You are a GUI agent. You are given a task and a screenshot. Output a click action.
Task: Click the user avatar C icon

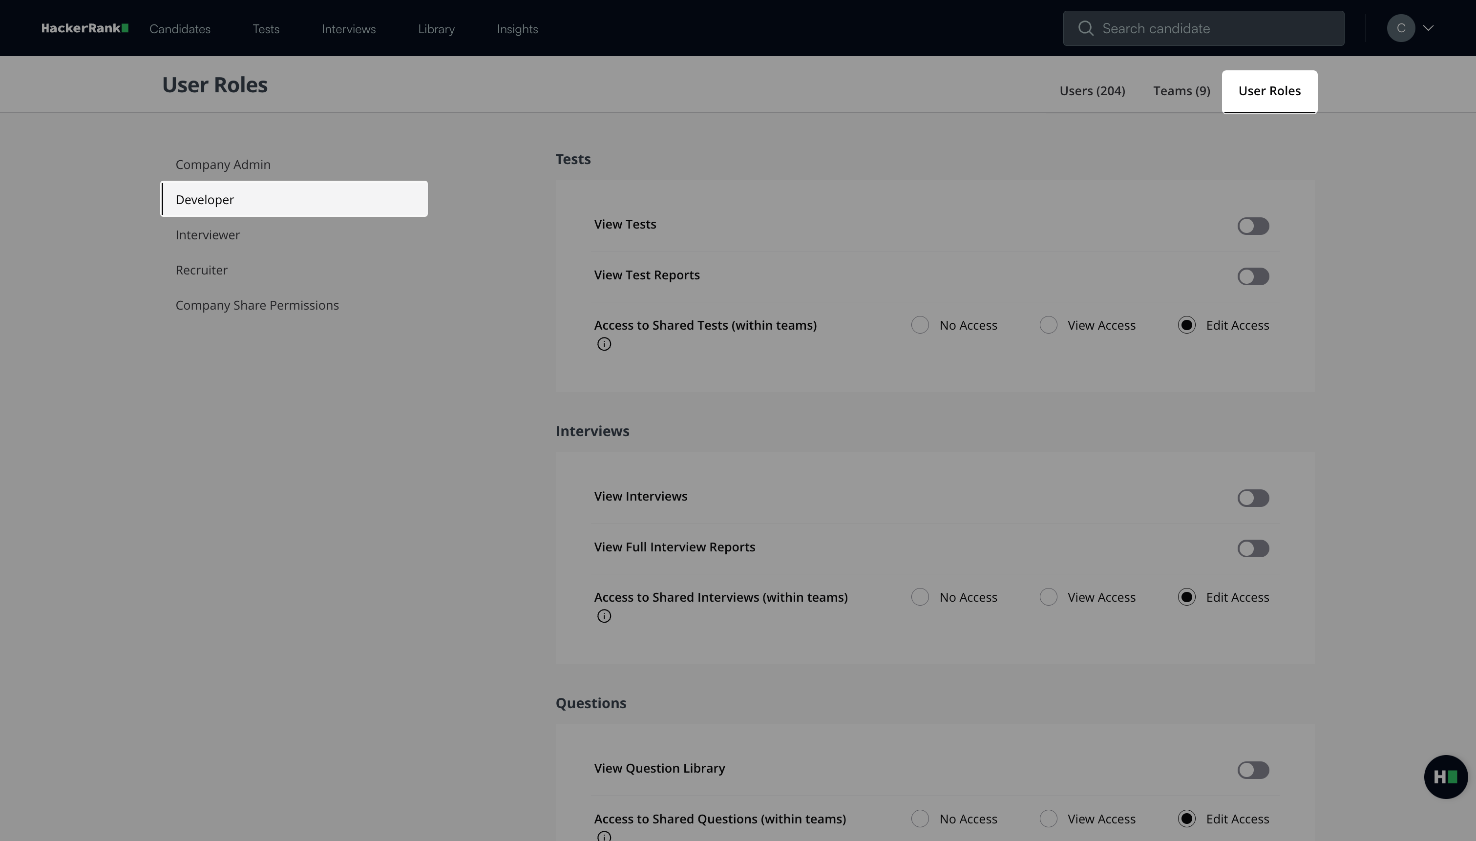pos(1400,28)
